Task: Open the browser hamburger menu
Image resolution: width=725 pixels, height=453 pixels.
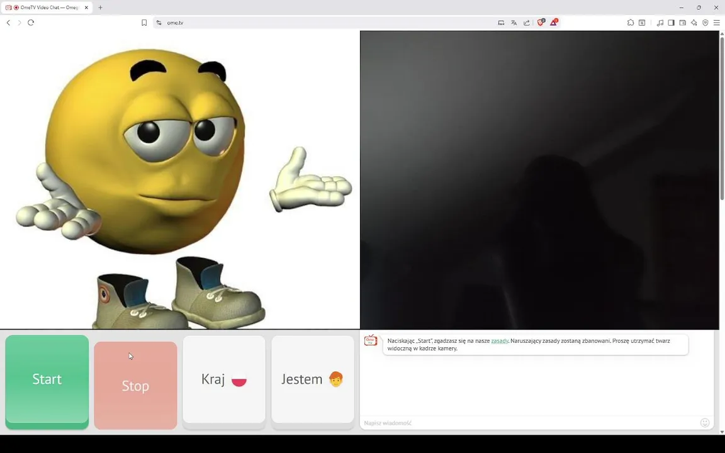Action: 717,23
